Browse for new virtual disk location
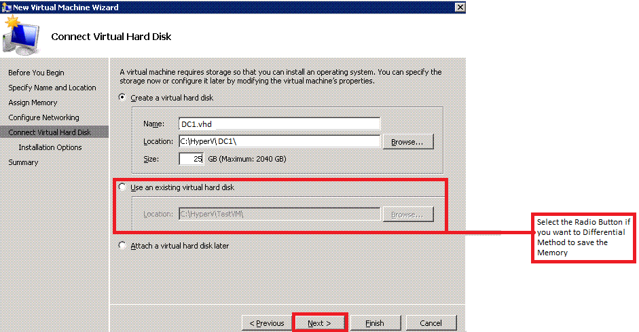This screenshot has height=332, width=639. 407,142
